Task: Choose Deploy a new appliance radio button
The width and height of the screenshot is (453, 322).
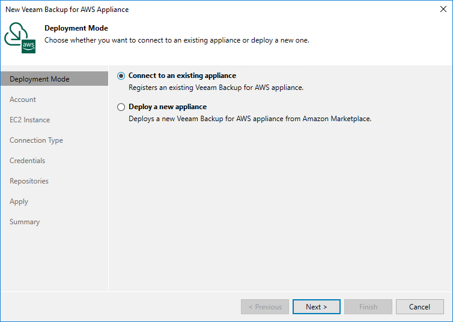Action: (x=122, y=107)
